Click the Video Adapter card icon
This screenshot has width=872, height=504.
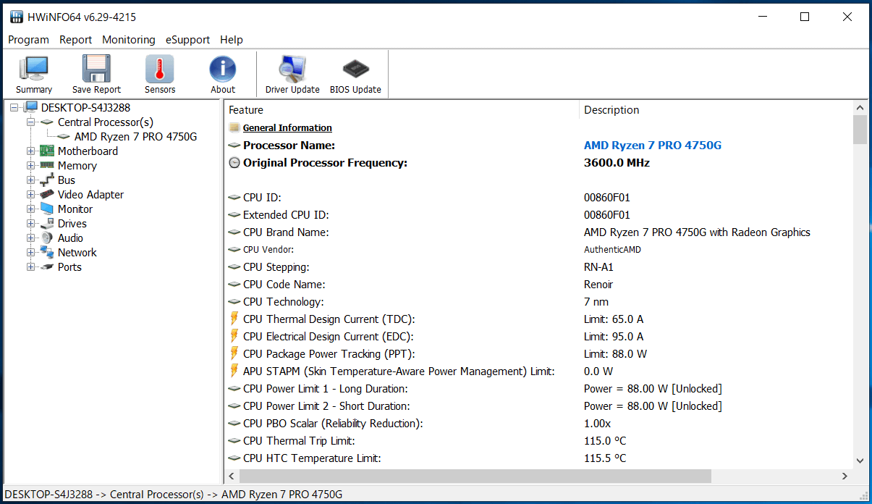(x=47, y=194)
